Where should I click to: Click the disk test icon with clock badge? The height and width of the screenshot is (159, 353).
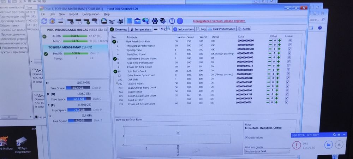79,22
